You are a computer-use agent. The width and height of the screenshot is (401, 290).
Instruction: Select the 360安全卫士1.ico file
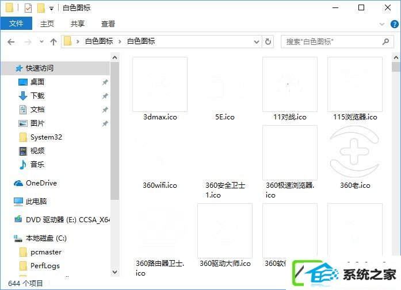(x=225, y=162)
